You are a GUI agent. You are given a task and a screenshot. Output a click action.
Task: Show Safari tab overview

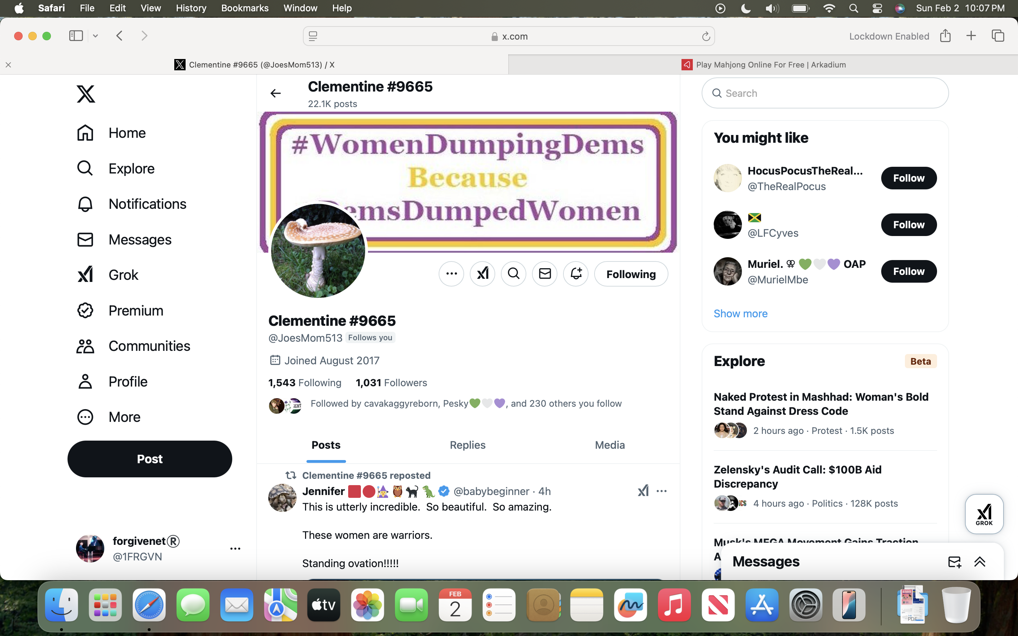tap(998, 36)
